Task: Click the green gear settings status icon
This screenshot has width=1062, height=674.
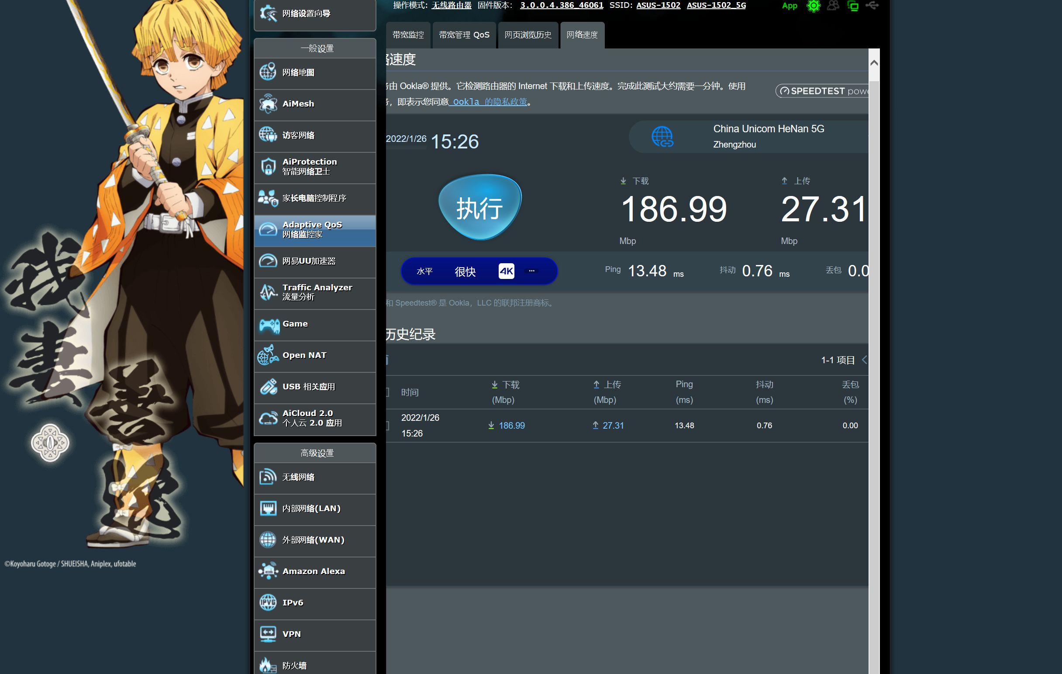Action: click(x=813, y=6)
